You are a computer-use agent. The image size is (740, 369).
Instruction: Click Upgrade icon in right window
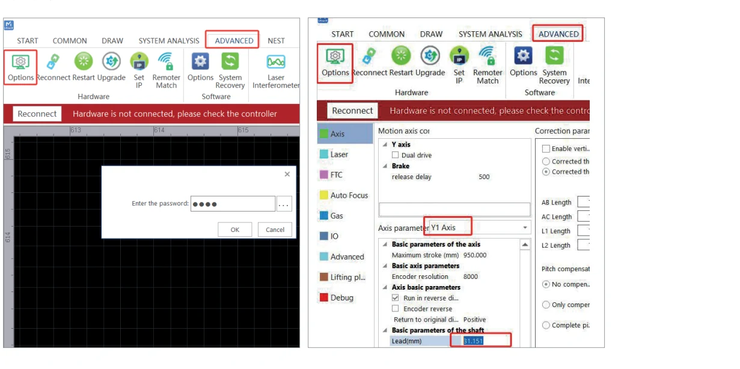tap(429, 56)
